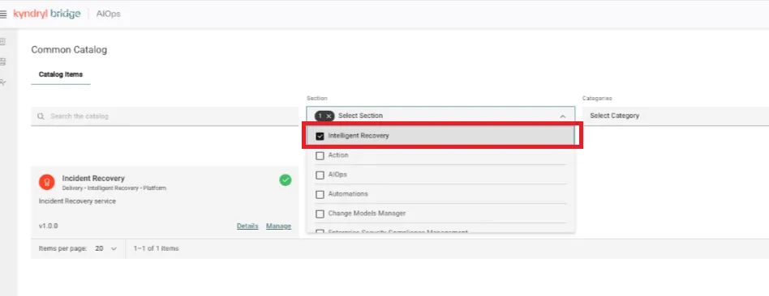Click the kyndryl bridge logo
Screen dimensions: 769x296
tap(46, 14)
